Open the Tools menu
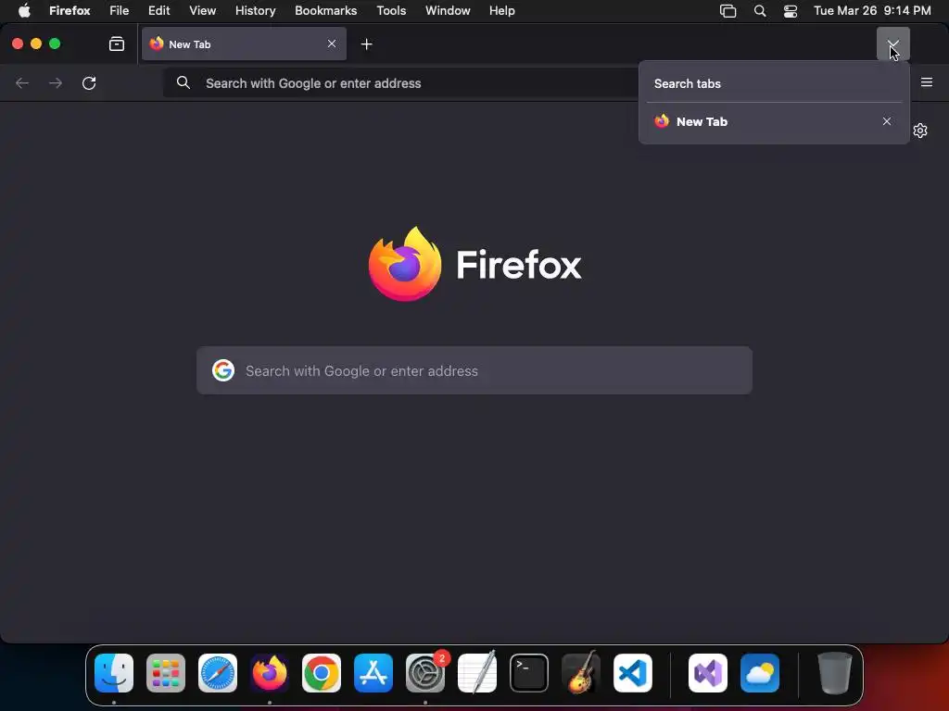The height and width of the screenshot is (711, 949). click(x=391, y=11)
